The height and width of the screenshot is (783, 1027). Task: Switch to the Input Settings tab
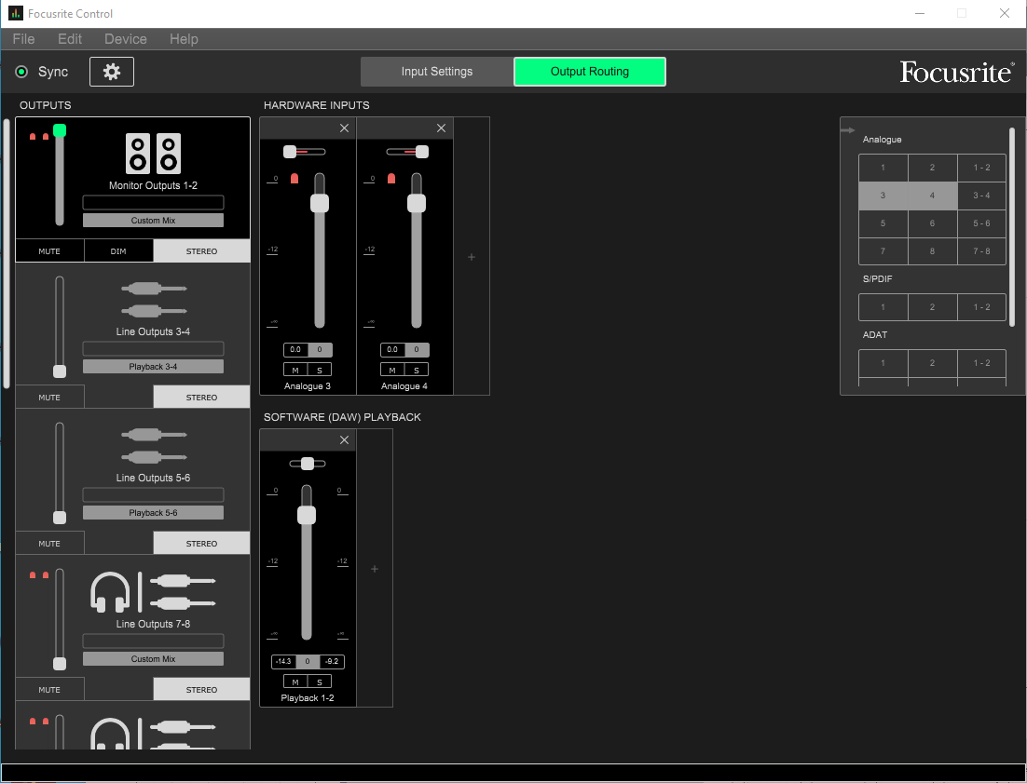(x=436, y=71)
